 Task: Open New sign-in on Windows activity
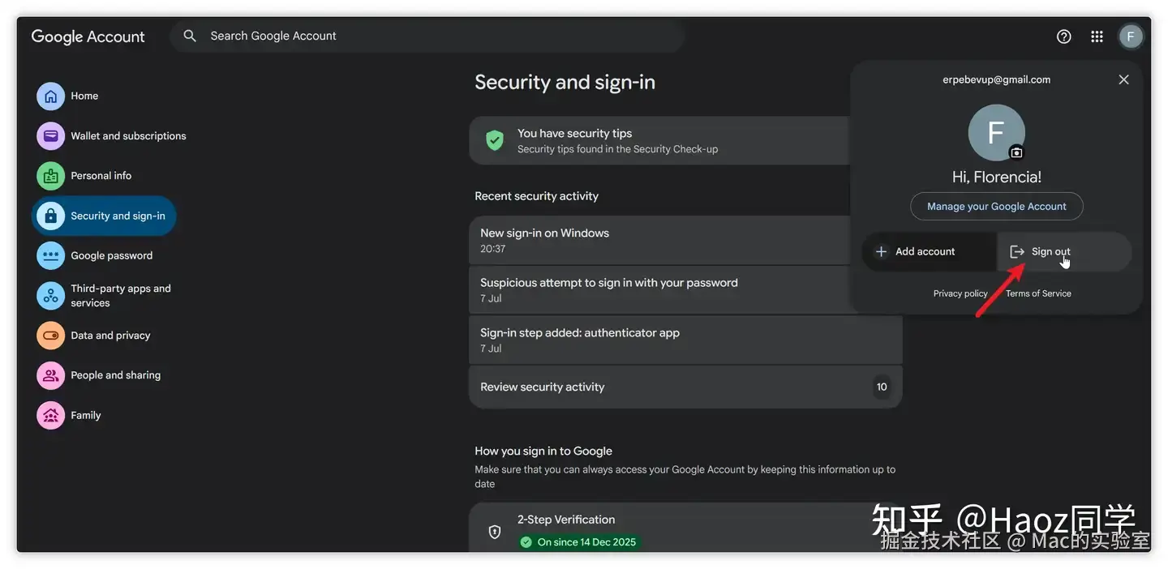[659, 240]
